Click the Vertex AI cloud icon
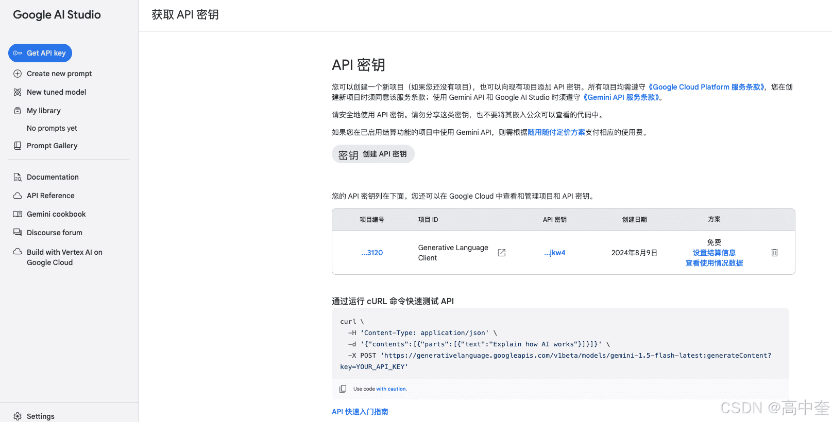 click(x=18, y=252)
